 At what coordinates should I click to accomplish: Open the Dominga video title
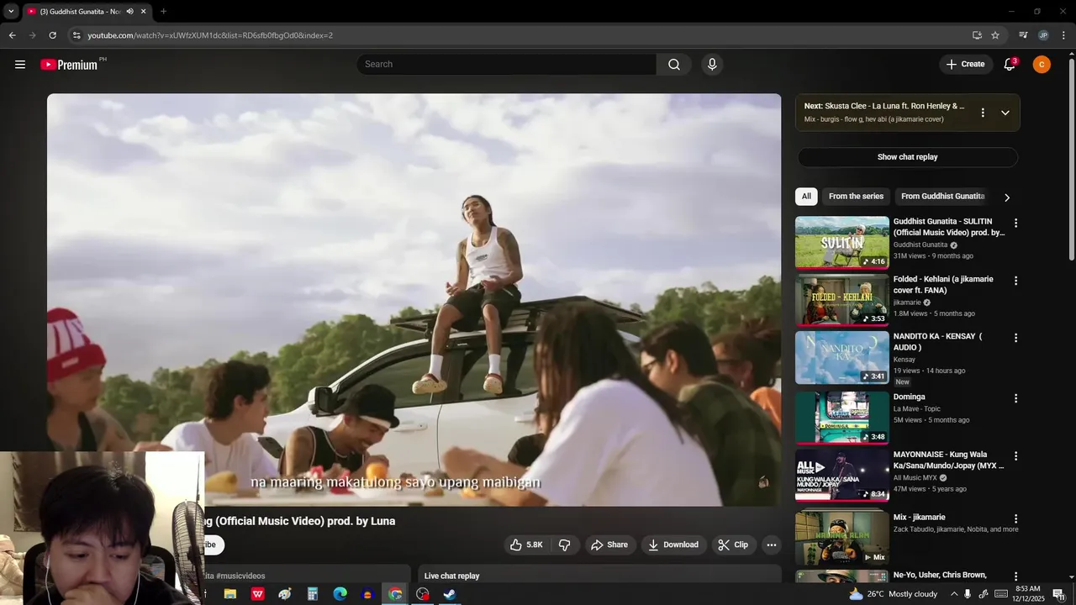point(910,397)
